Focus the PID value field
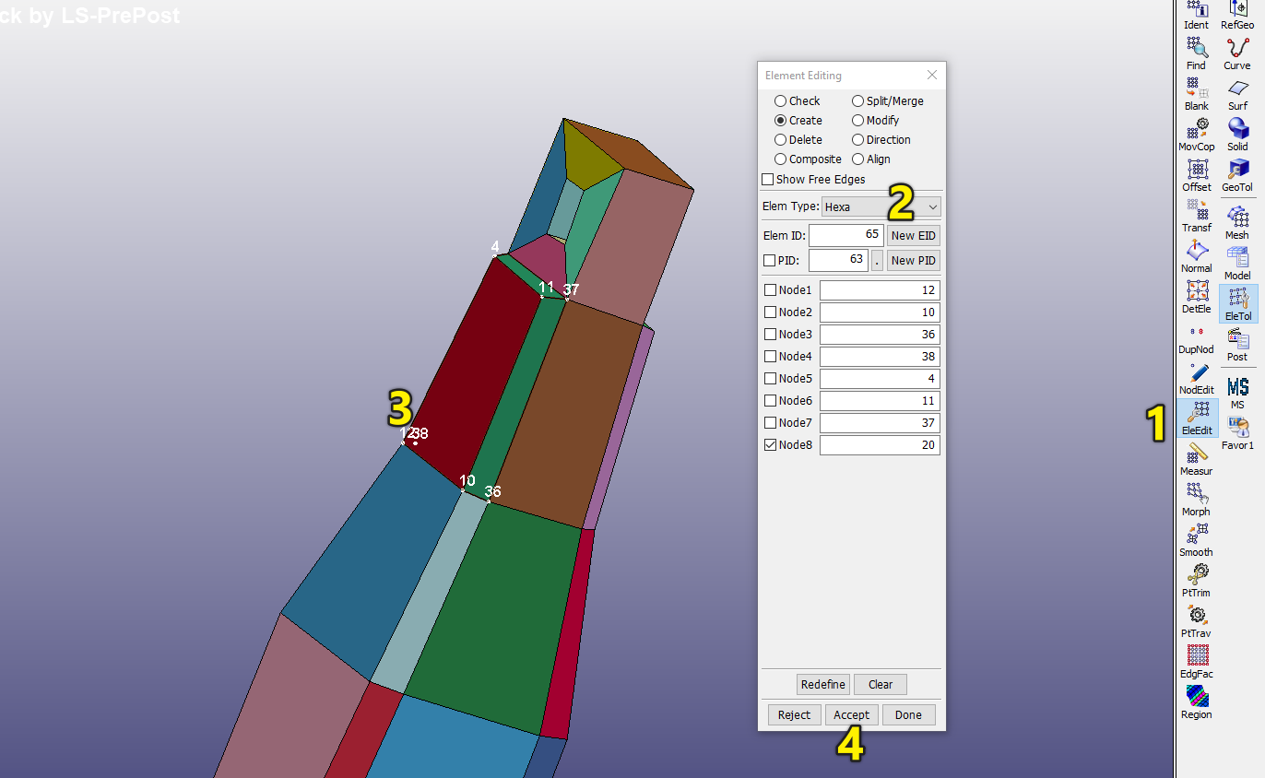Screen dimensions: 1265x778 pyautogui.click(x=838, y=261)
